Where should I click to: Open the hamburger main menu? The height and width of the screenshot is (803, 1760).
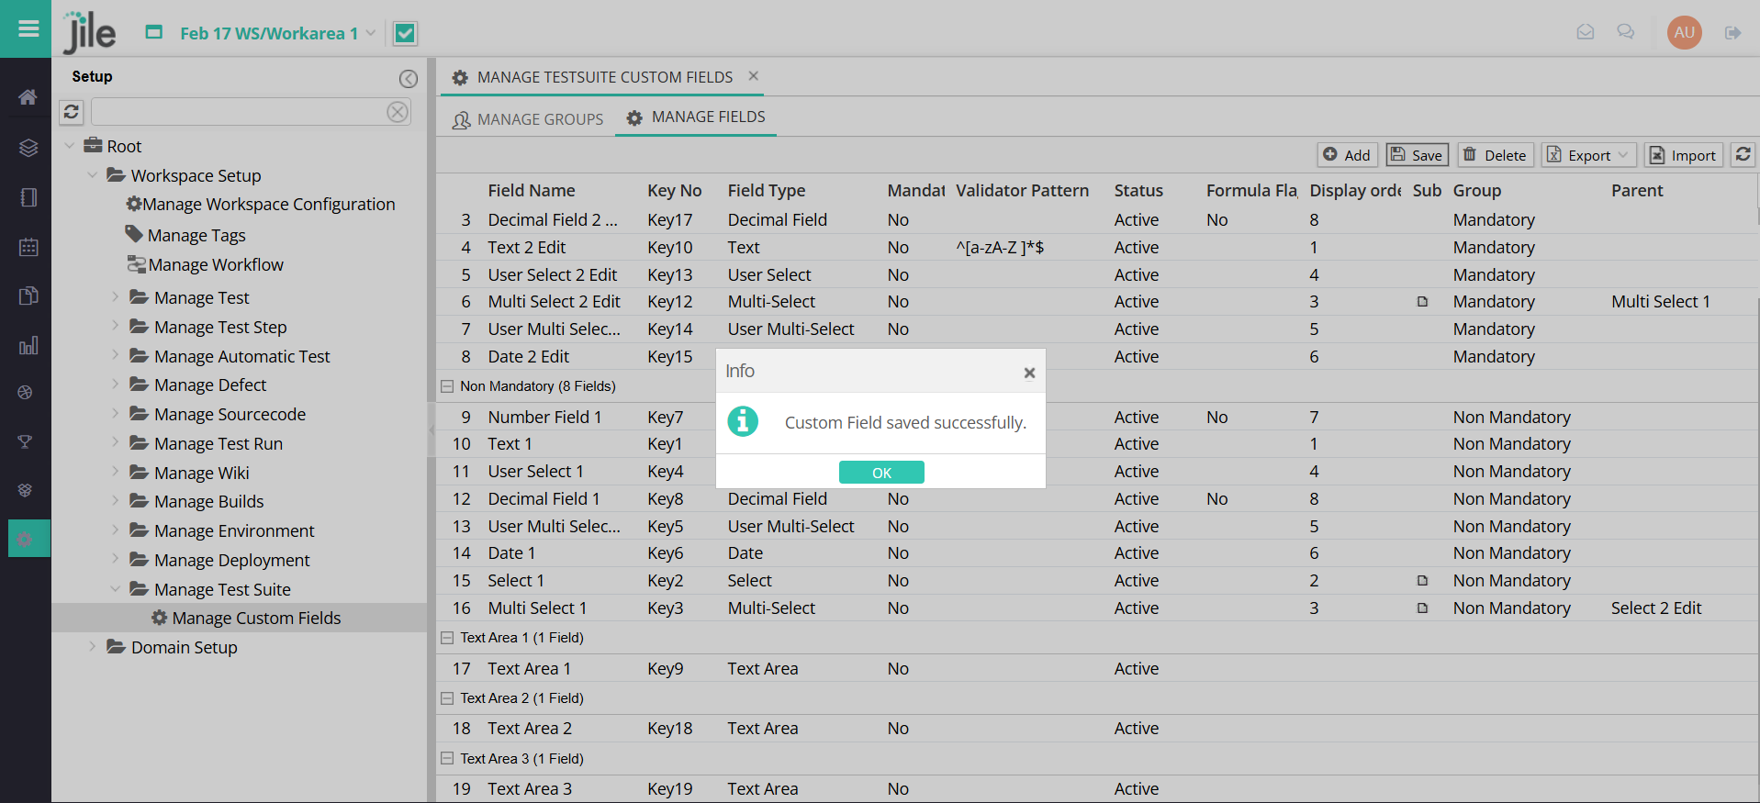28,28
